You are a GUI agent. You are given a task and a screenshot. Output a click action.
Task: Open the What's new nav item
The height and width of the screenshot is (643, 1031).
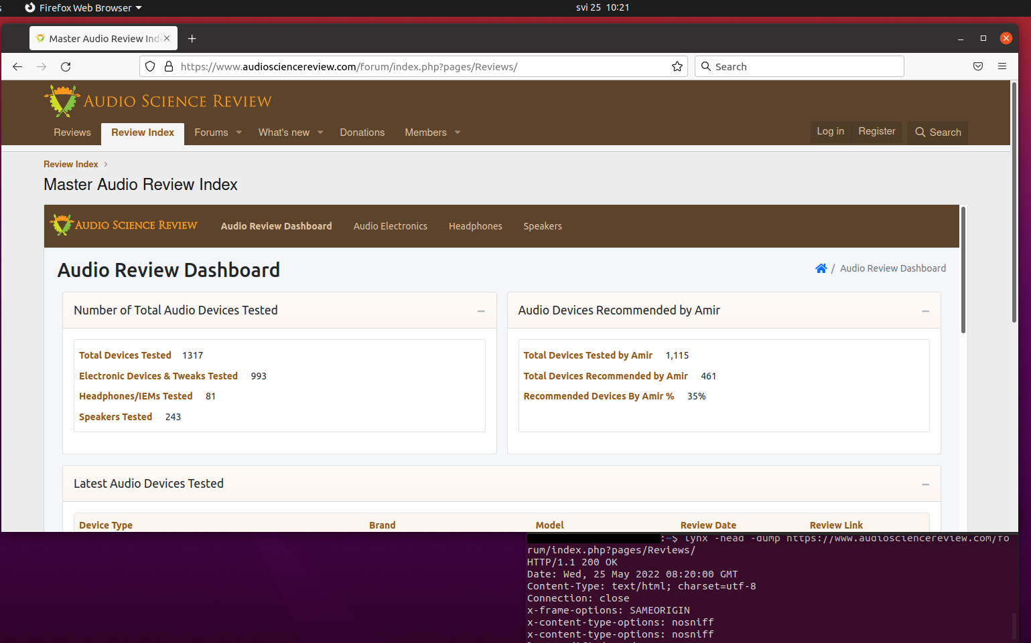click(284, 132)
